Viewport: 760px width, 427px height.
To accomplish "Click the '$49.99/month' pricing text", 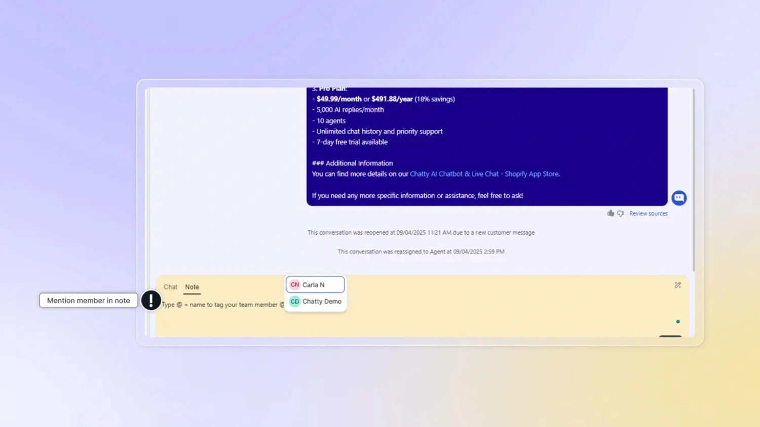I will [339, 99].
